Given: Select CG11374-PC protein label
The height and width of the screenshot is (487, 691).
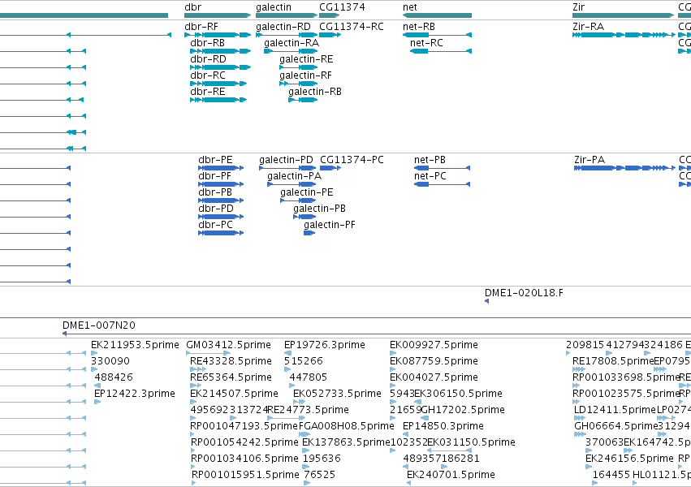Looking at the screenshot, I should (x=352, y=160).
